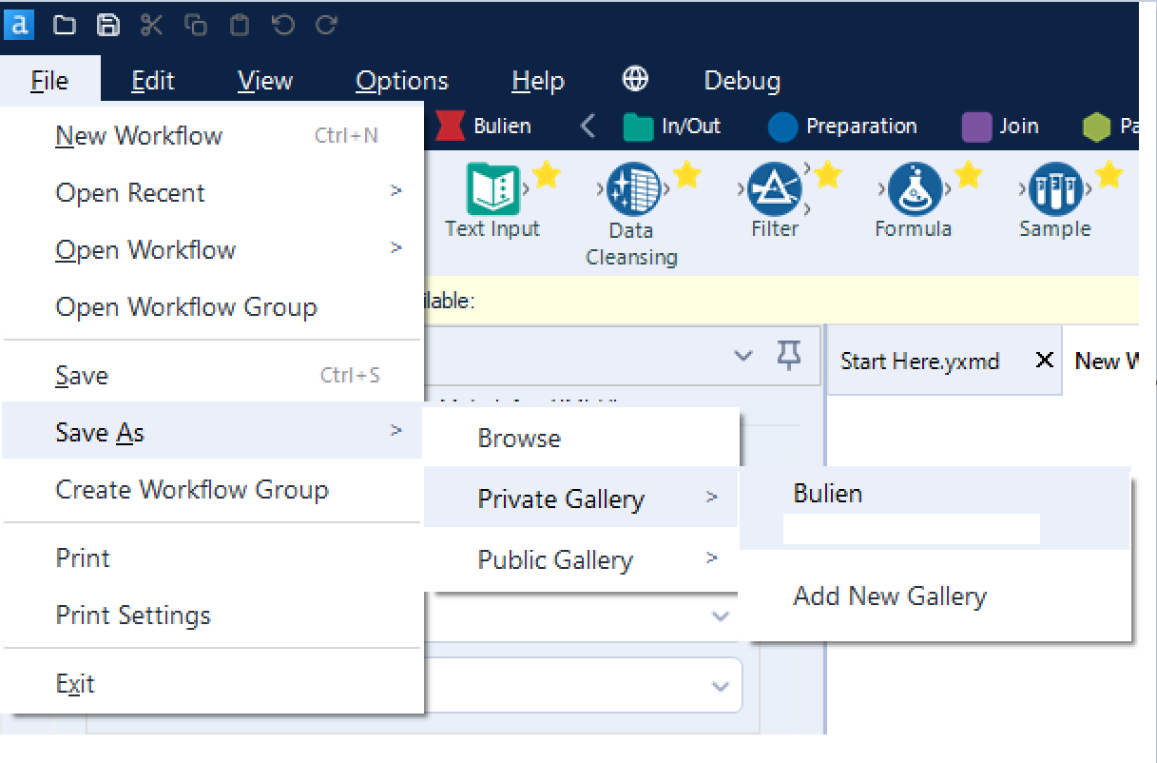Open the Debug menu

(742, 81)
